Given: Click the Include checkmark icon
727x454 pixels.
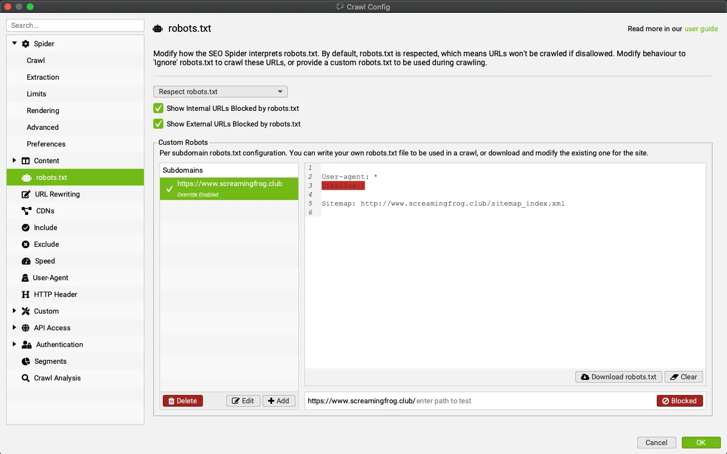Looking at the screenshot, I should pos(26,228).
